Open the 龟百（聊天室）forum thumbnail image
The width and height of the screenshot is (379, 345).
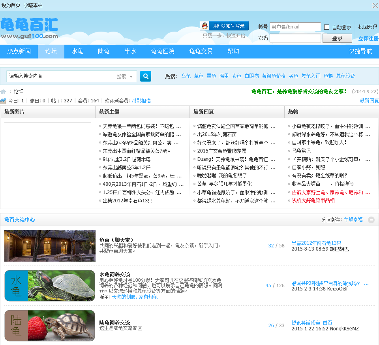click(50, 246)
